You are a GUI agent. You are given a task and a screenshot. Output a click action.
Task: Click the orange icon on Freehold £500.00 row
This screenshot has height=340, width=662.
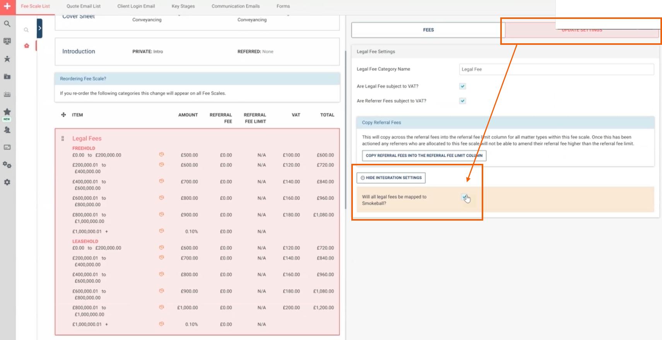[x=161, y=155]
